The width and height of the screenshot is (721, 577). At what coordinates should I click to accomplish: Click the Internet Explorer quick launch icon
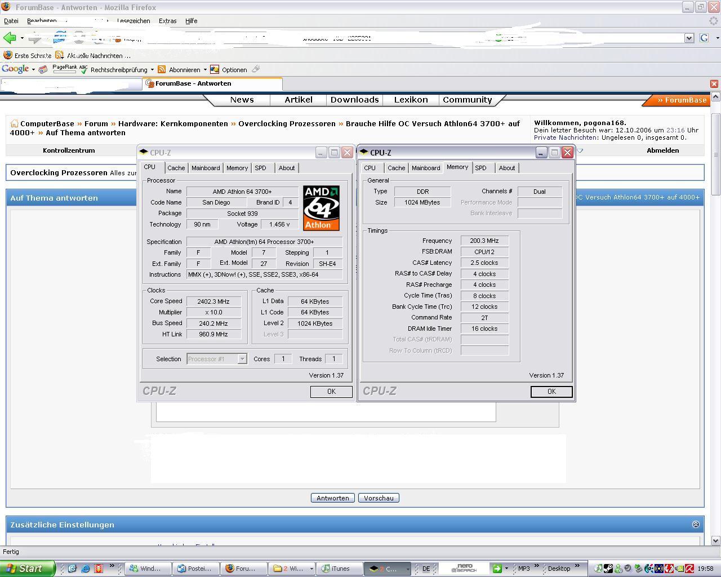coord(85,569)
